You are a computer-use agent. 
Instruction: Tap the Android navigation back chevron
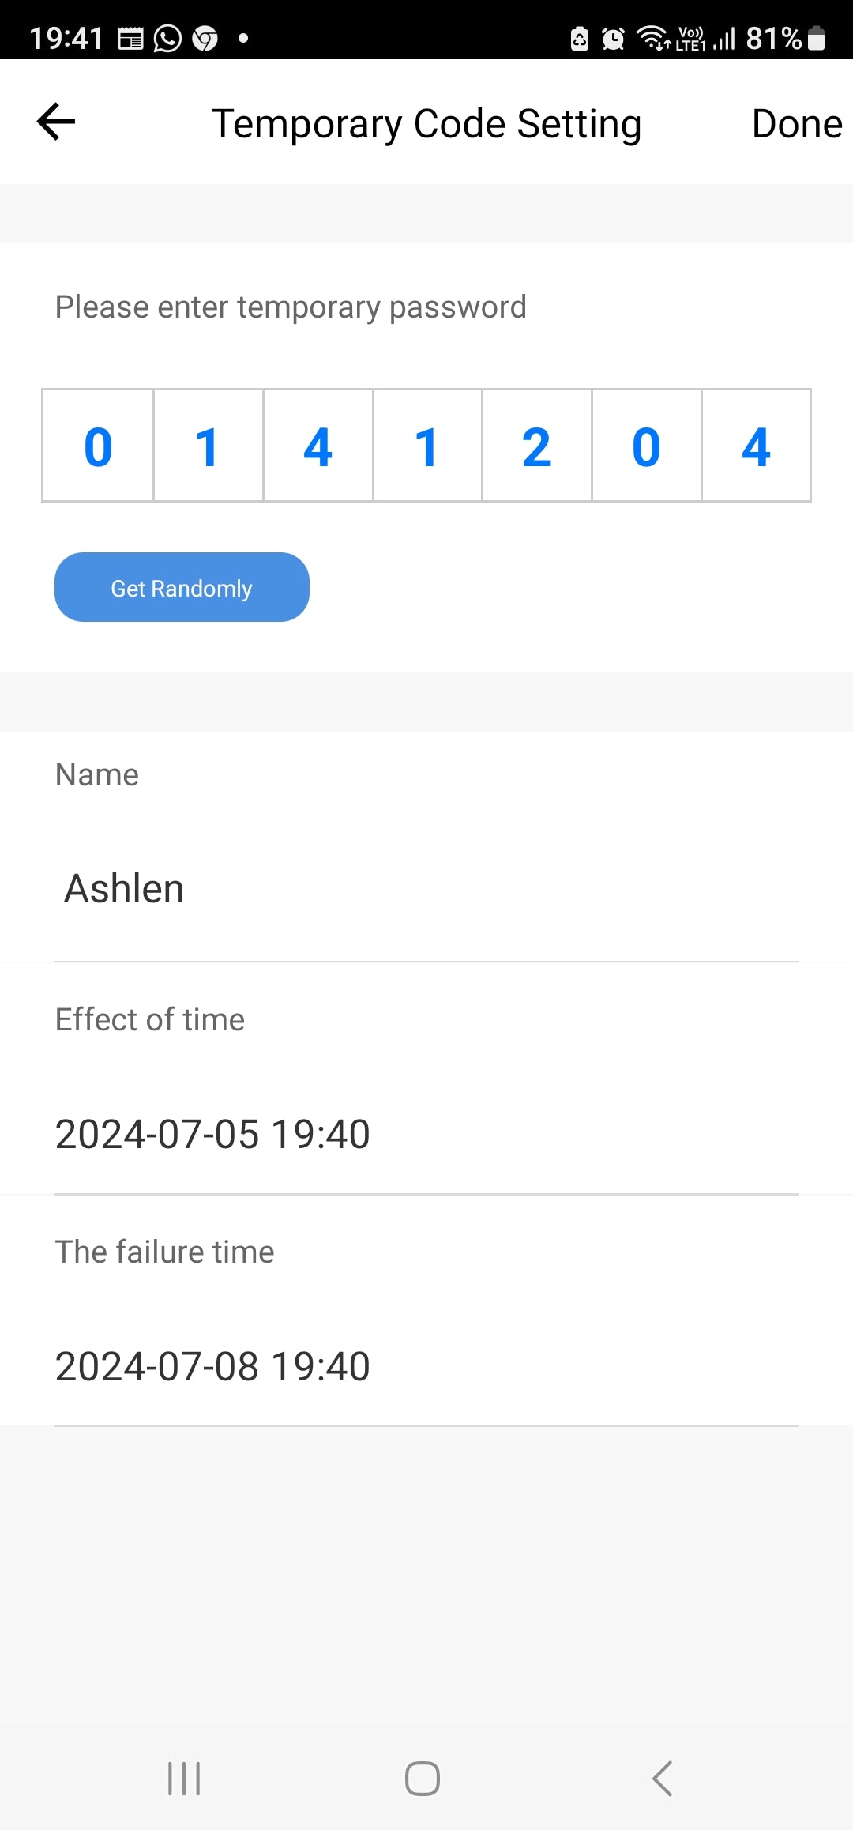click(662, 1779)
